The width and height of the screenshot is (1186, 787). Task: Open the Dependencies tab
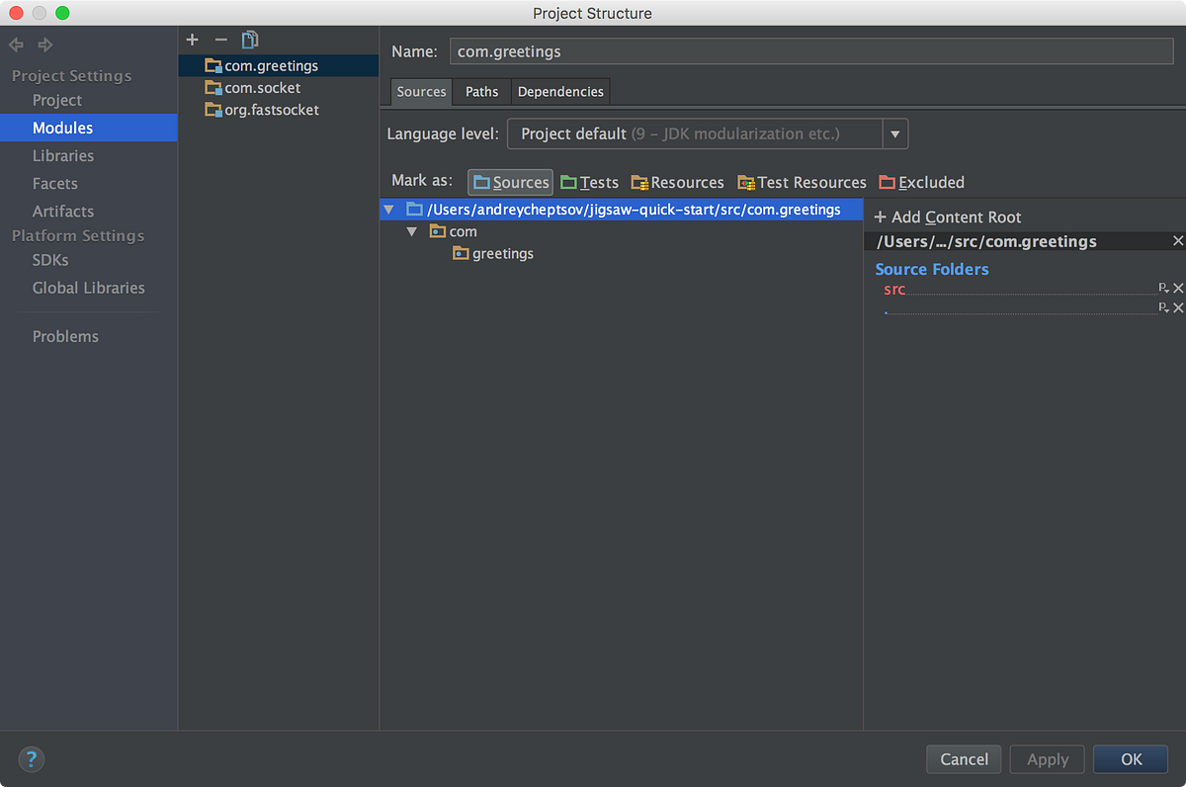tap(560, 91)
